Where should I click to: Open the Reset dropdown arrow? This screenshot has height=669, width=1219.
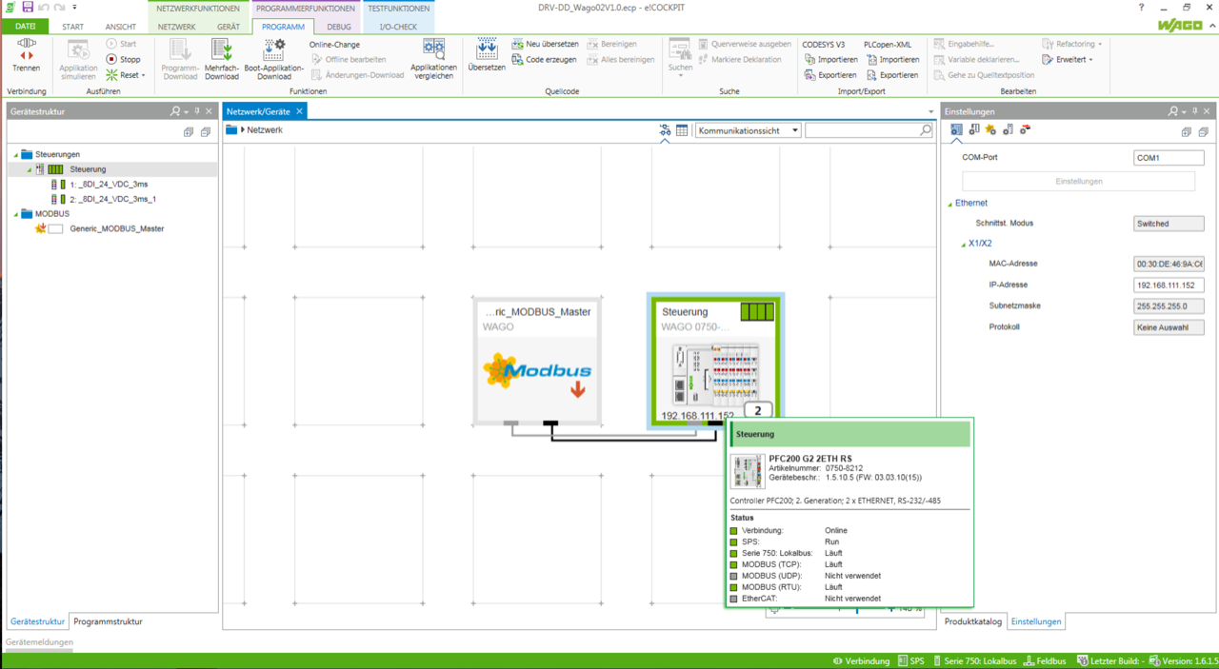(143, 75)
